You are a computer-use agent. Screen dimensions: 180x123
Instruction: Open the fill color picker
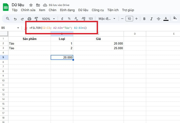click(175, 19)
